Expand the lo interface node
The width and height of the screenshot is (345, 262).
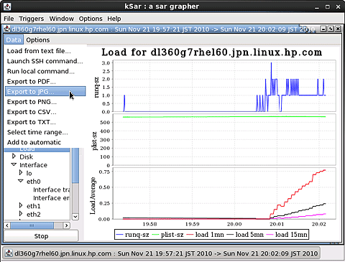[21, 172]
